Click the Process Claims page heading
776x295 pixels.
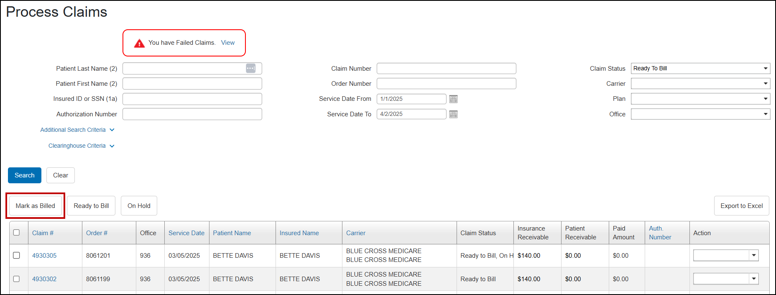pos(56,12)
